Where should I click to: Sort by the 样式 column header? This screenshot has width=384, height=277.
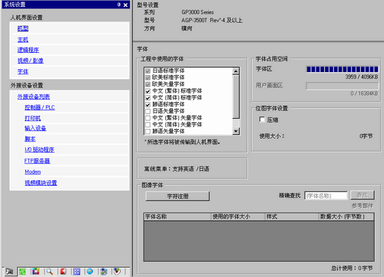[292, 216]
